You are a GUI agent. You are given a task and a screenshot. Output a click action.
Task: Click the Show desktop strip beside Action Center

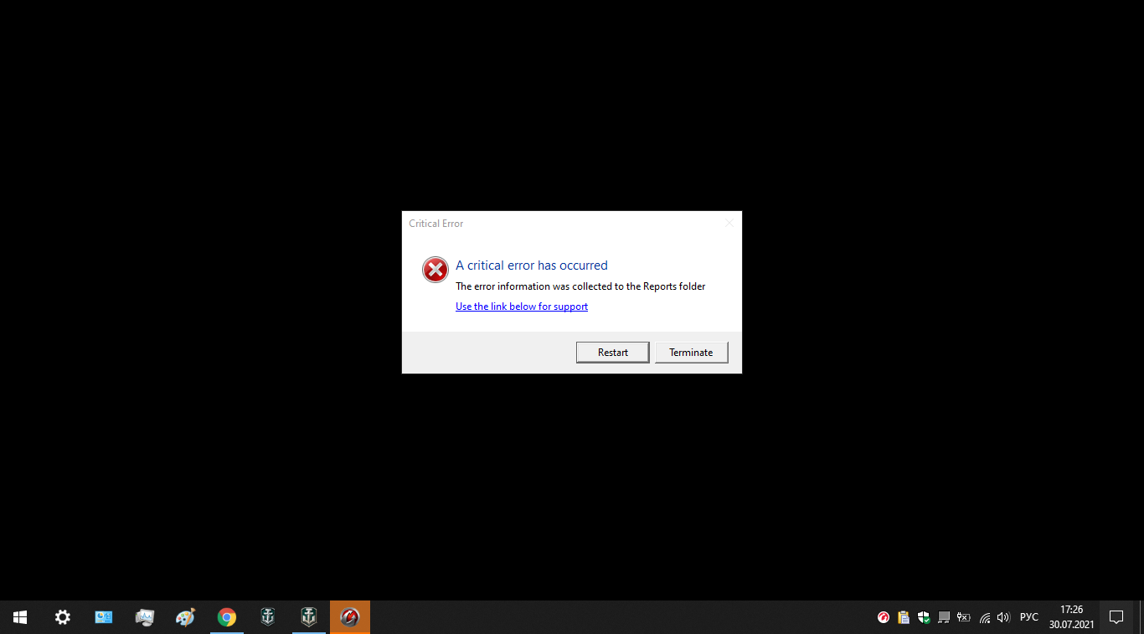click(x=1141, y=617)
